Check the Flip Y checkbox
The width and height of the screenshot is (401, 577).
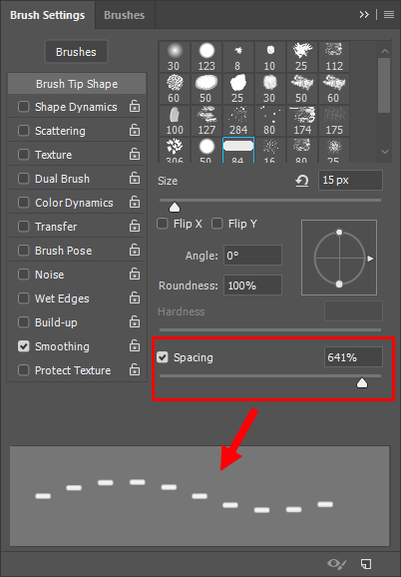(x=216, y=224)
